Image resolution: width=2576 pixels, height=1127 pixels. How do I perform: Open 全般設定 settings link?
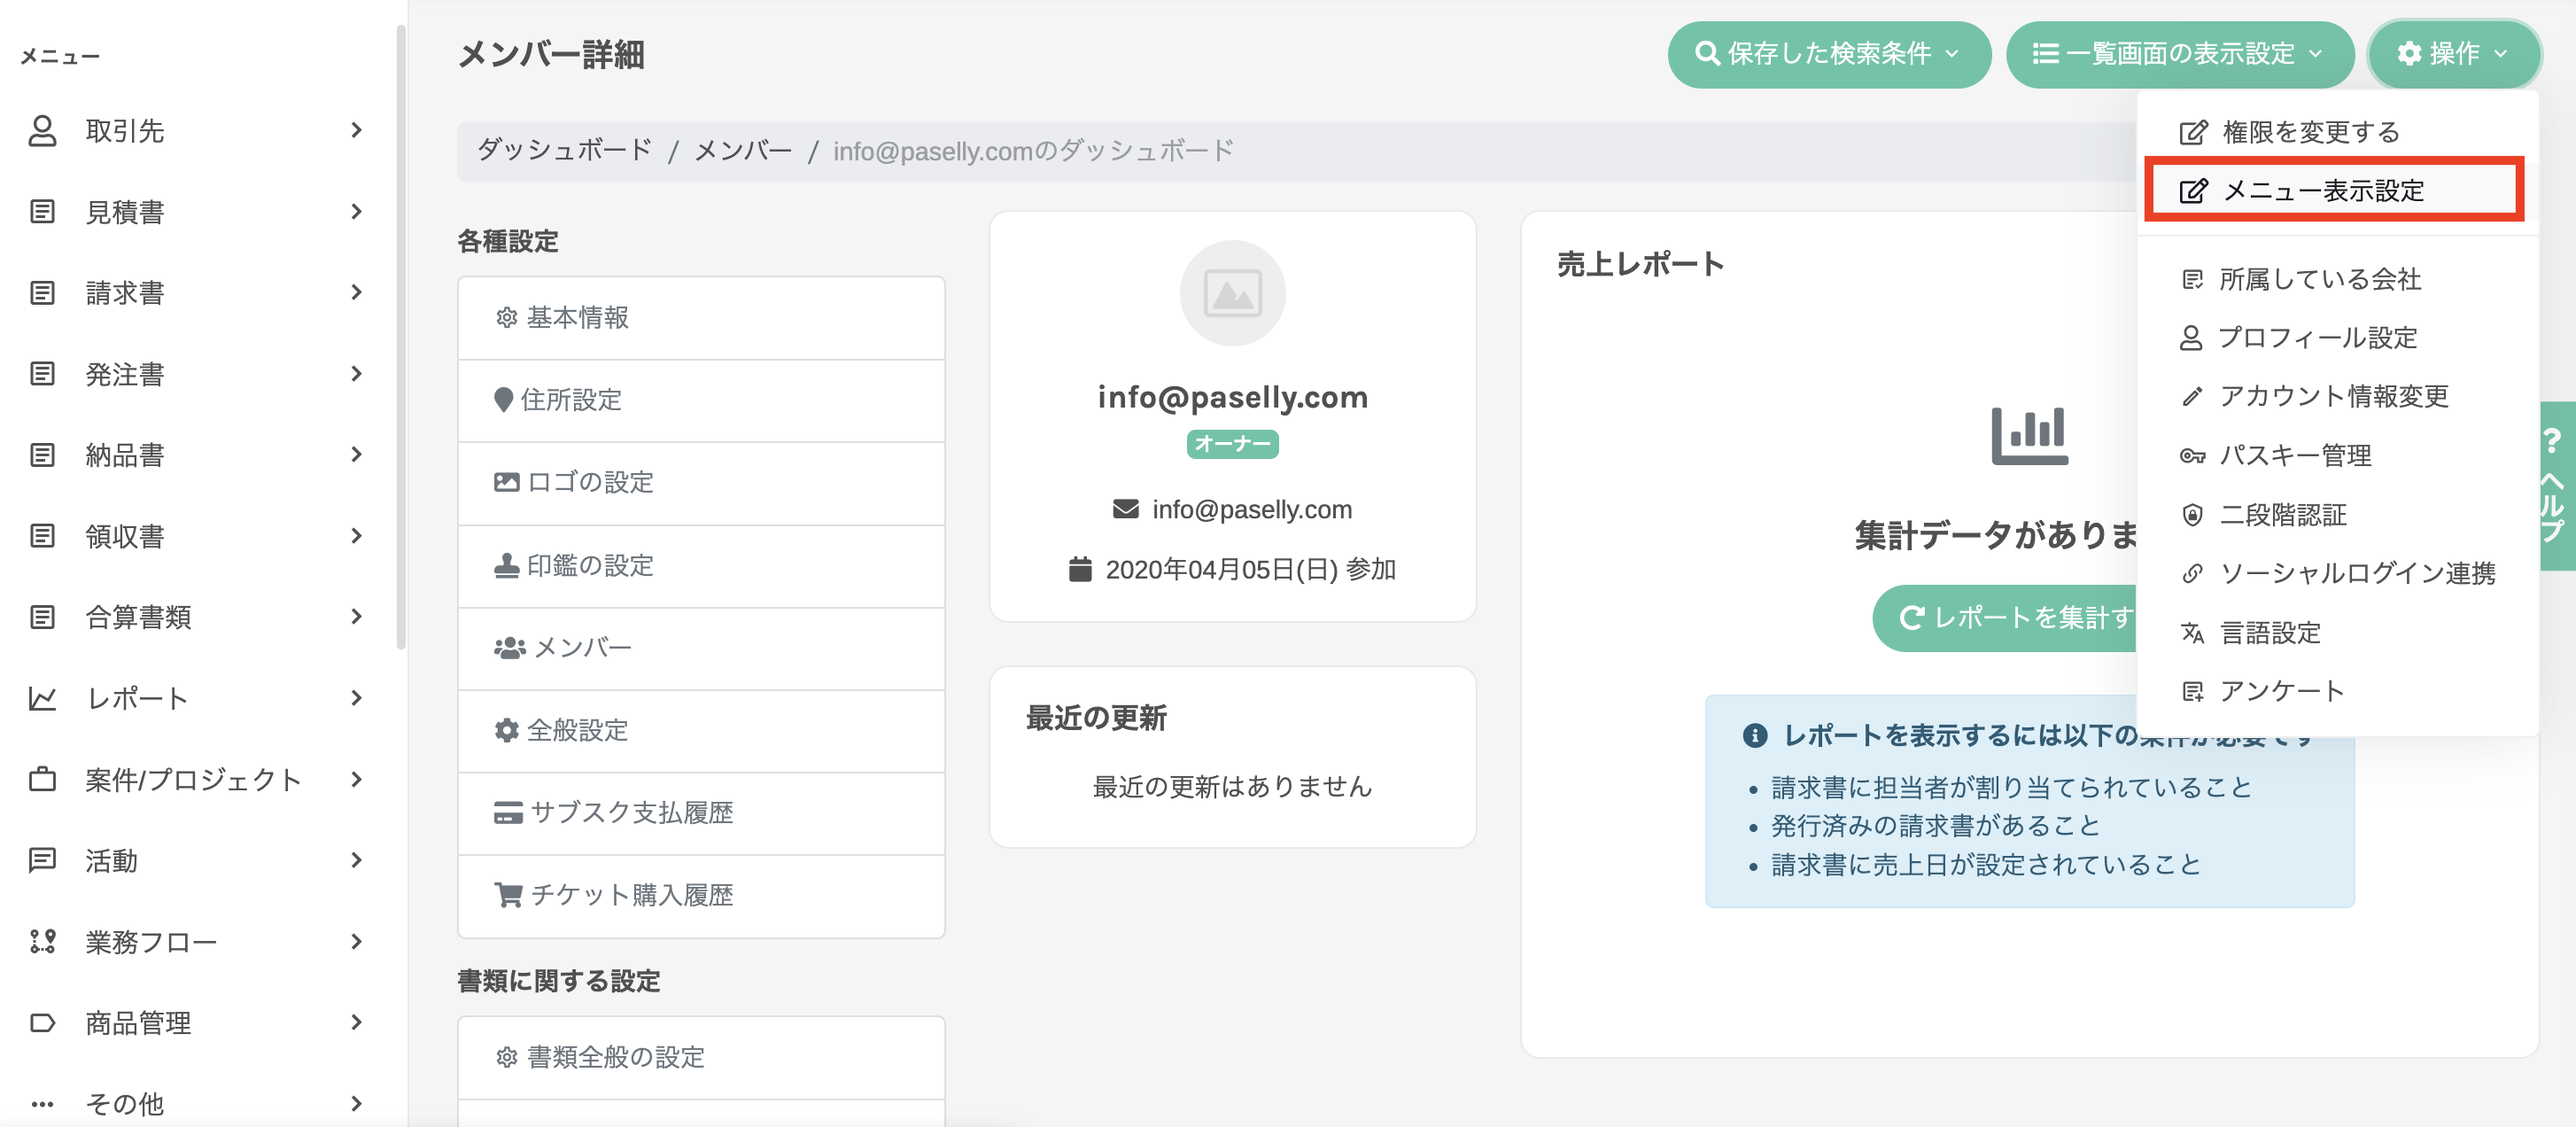[701, 731]
